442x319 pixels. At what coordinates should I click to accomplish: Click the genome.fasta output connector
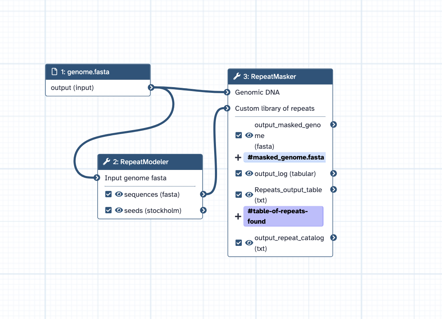coord(151,87)
